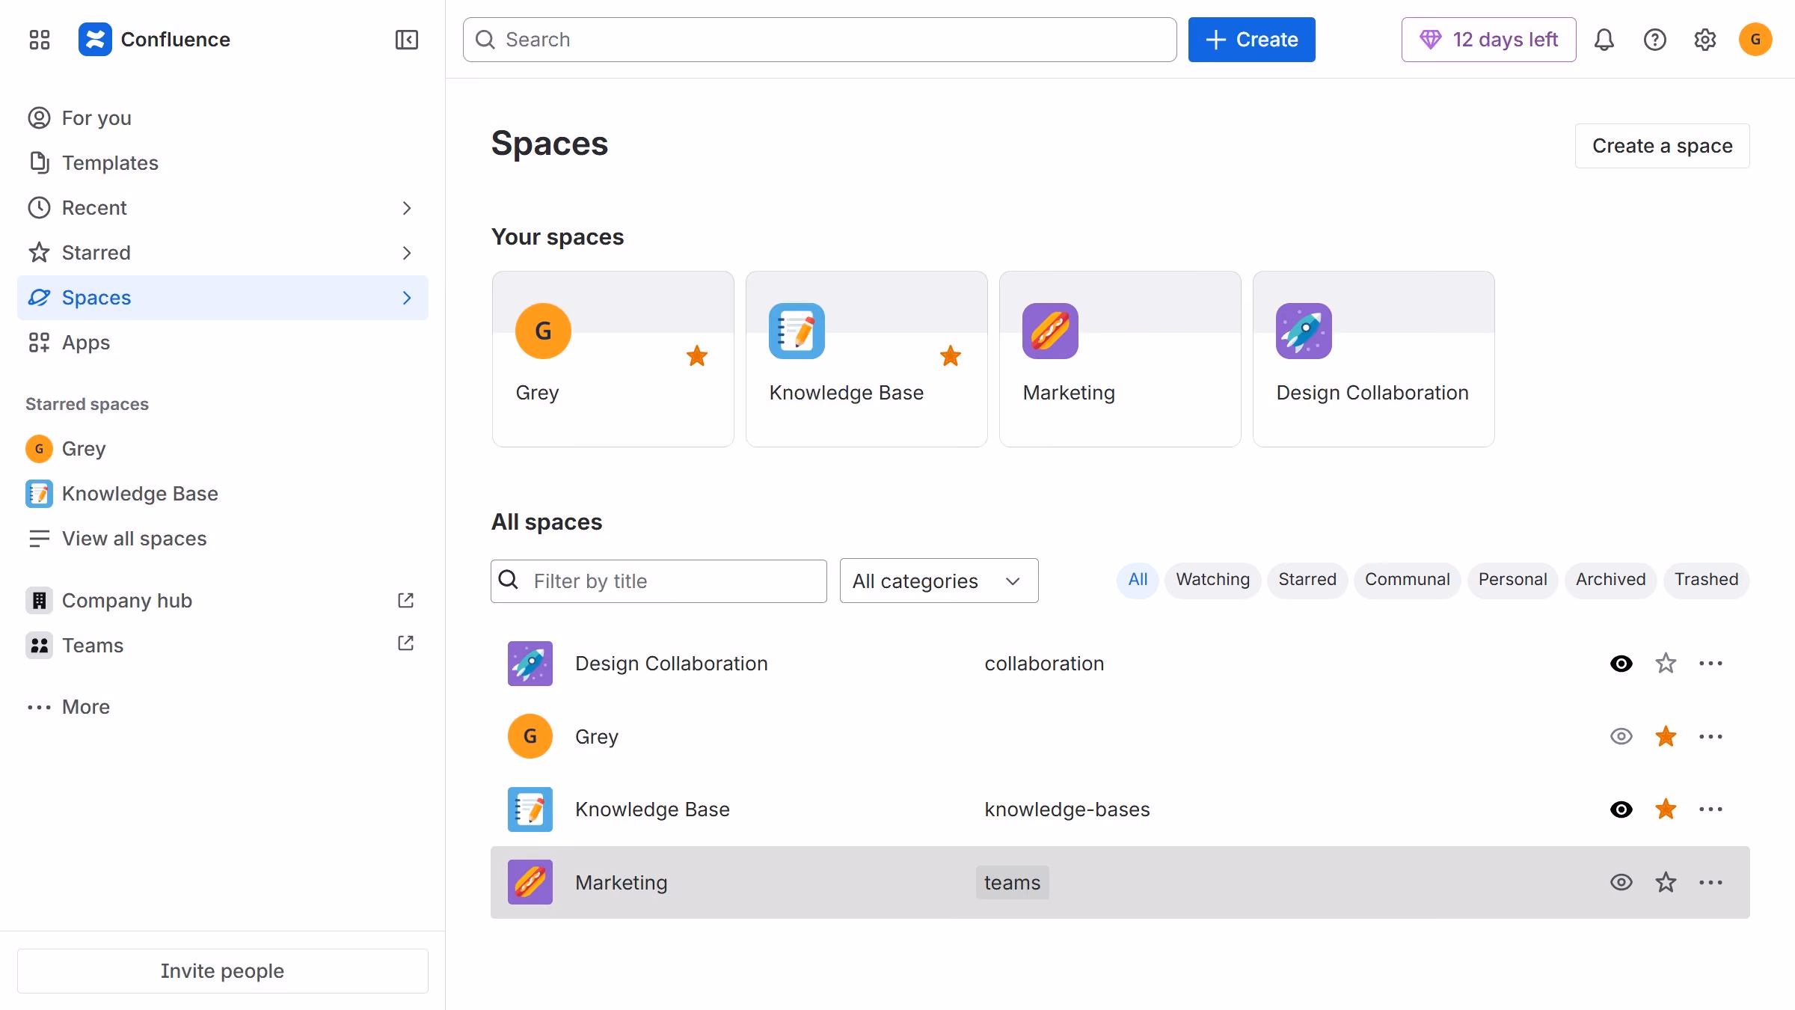The width and height of the screenshot is (1795, 1010).
Task: Click Knowledge Base notepad icon in list
Action: point(530,809)
